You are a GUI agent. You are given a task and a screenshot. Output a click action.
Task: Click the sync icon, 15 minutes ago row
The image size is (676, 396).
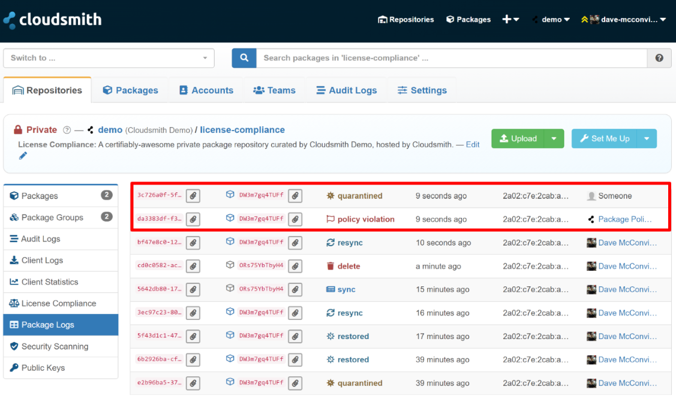point(331,290)
